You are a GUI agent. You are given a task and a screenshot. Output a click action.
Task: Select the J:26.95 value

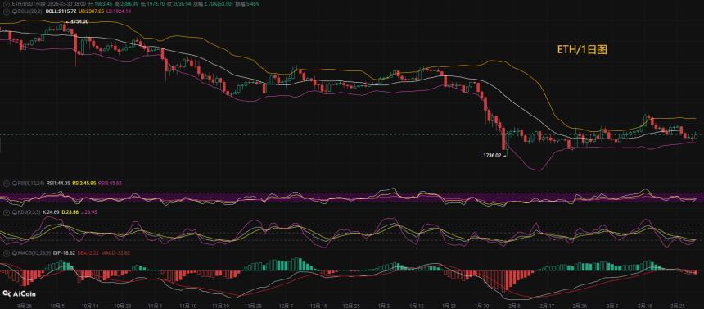88,211
